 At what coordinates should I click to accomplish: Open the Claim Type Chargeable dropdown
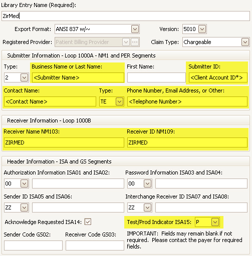245,42
